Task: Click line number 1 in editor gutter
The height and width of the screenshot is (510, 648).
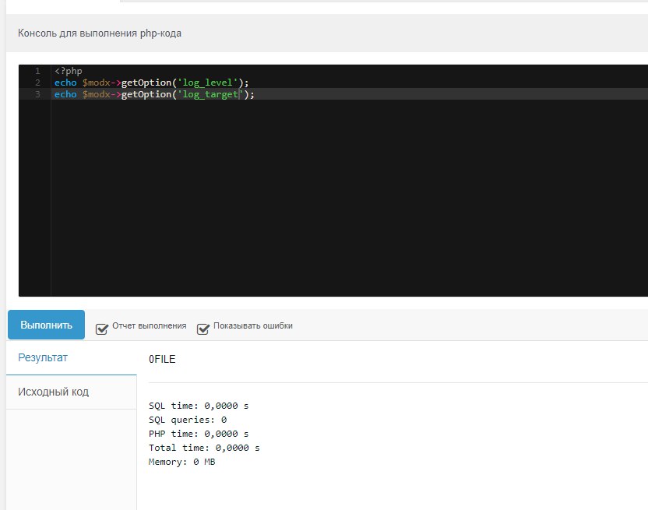Action: coord(37,71)
